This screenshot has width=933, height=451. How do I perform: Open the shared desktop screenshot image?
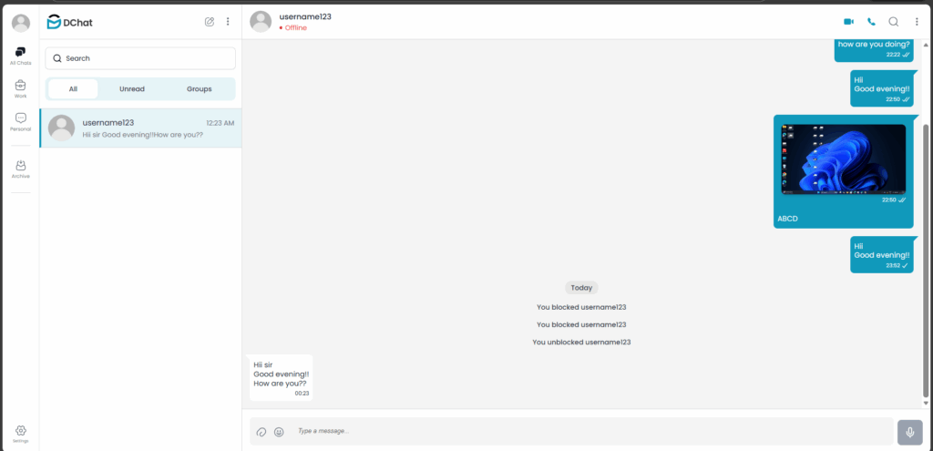pos(843,159)
